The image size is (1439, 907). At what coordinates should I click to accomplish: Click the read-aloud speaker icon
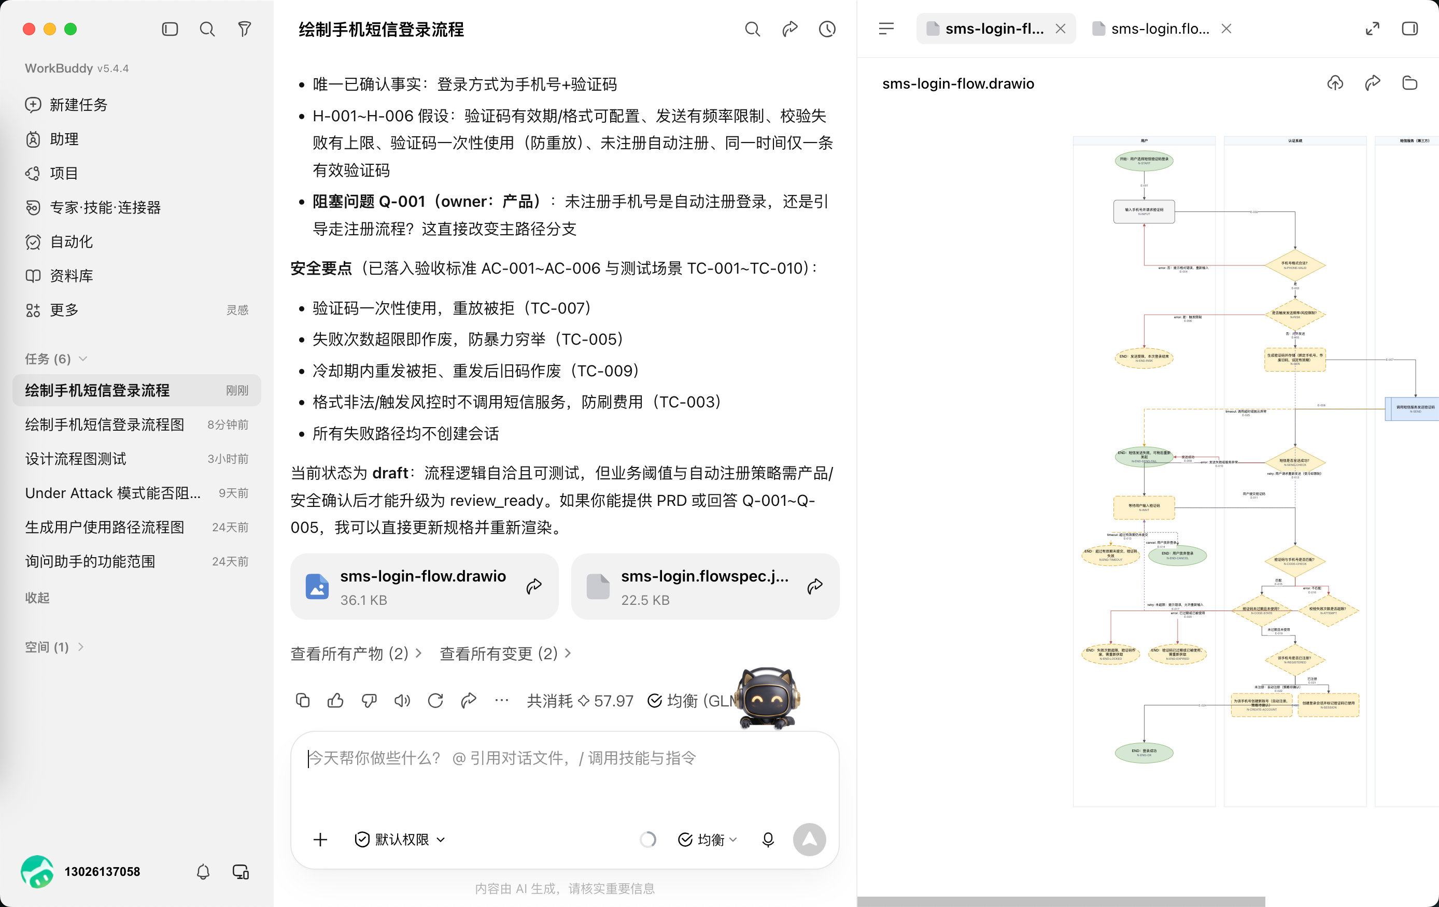402,700
